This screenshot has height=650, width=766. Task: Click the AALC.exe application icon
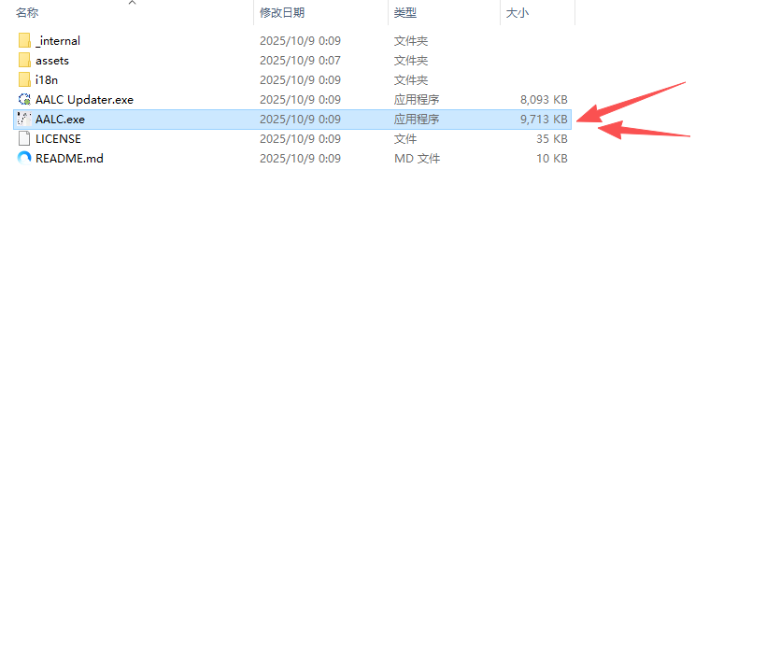tap(24, 120)
